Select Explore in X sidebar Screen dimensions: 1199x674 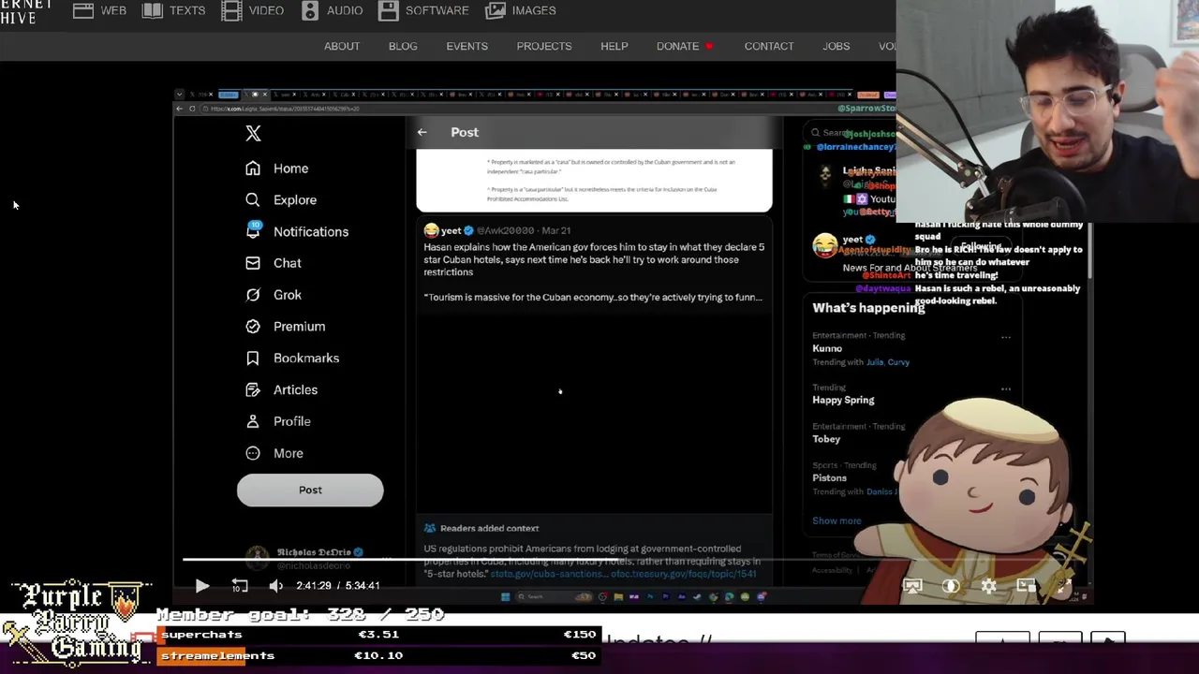[280, 200]
